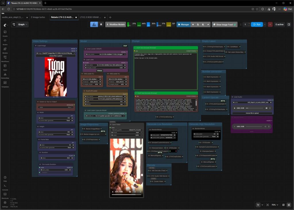Toggle the minimap icon at bottom right

(283, 205)
